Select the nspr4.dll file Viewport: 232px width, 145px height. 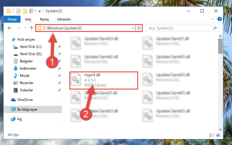(x=104, y=80)
